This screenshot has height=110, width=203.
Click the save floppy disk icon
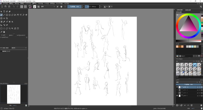(x=9, y=7)
